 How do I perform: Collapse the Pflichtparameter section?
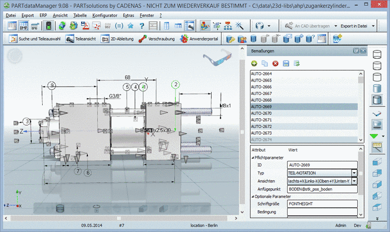point(253,157)
